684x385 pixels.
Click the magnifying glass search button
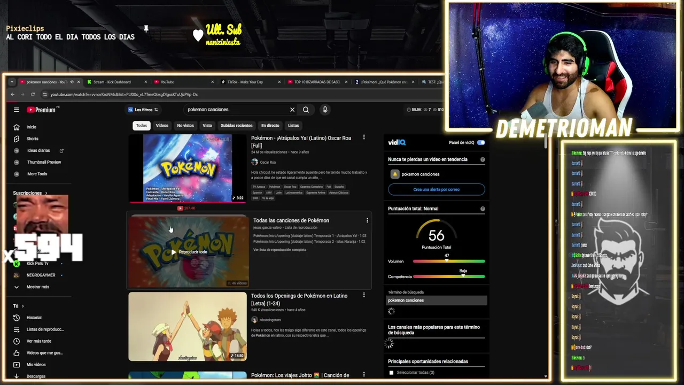click(306, 110)
